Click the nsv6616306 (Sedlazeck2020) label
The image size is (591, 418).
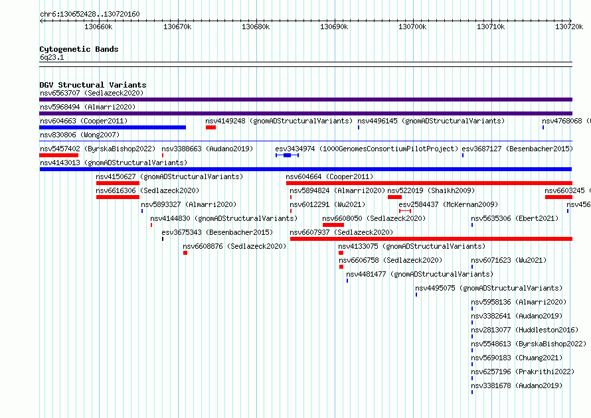(x=147, y=190)
